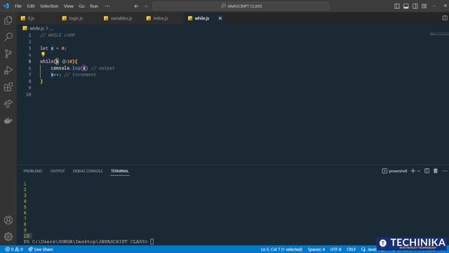Switch to the OUTPUT panel tab
449x253 pixels.
58,171
